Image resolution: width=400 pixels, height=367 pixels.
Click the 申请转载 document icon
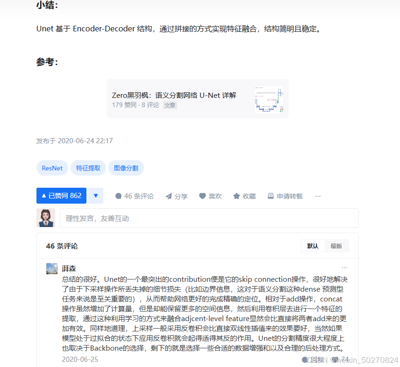pyautogui.click(x=271, y=196)
